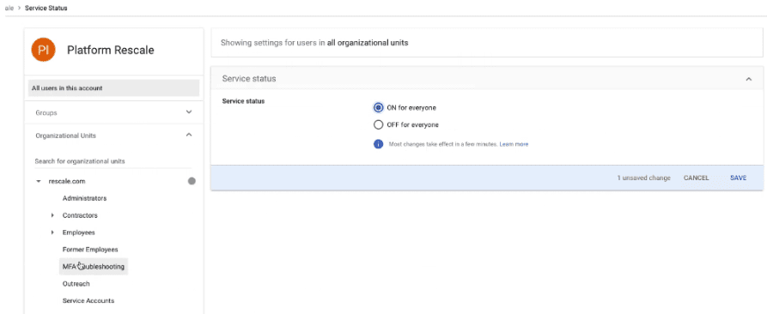The height and width of the screenshot is (314, 767).
Task: Select the rescale.com root unit label
Action: (x=67, y=181)
